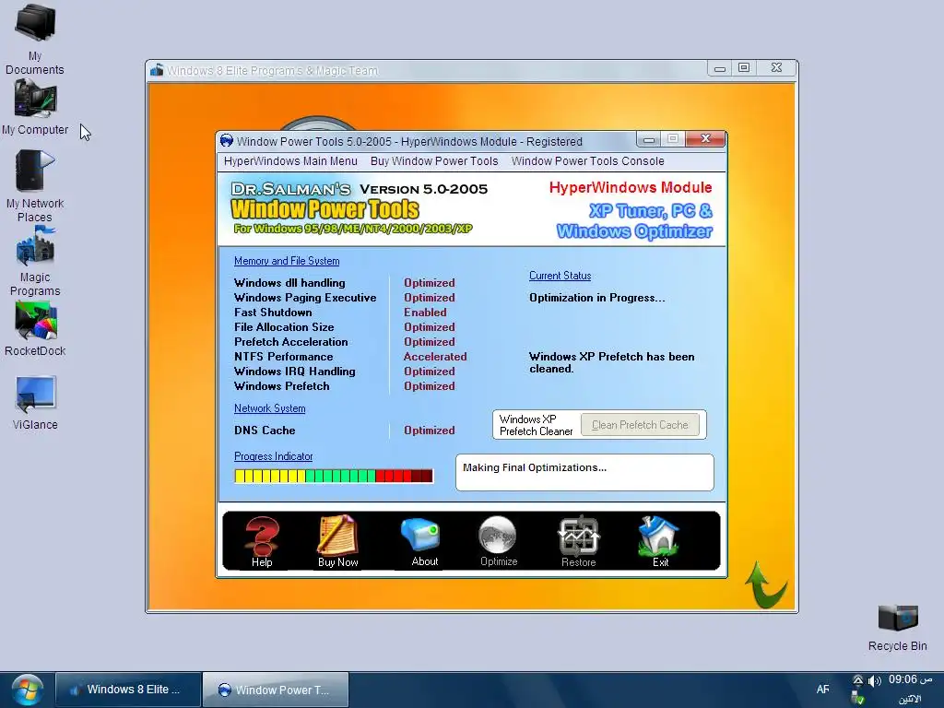Select ViGlance desktop icon
Image resolution: width=944 pixels, height=708 pixels.
point(36,402)
